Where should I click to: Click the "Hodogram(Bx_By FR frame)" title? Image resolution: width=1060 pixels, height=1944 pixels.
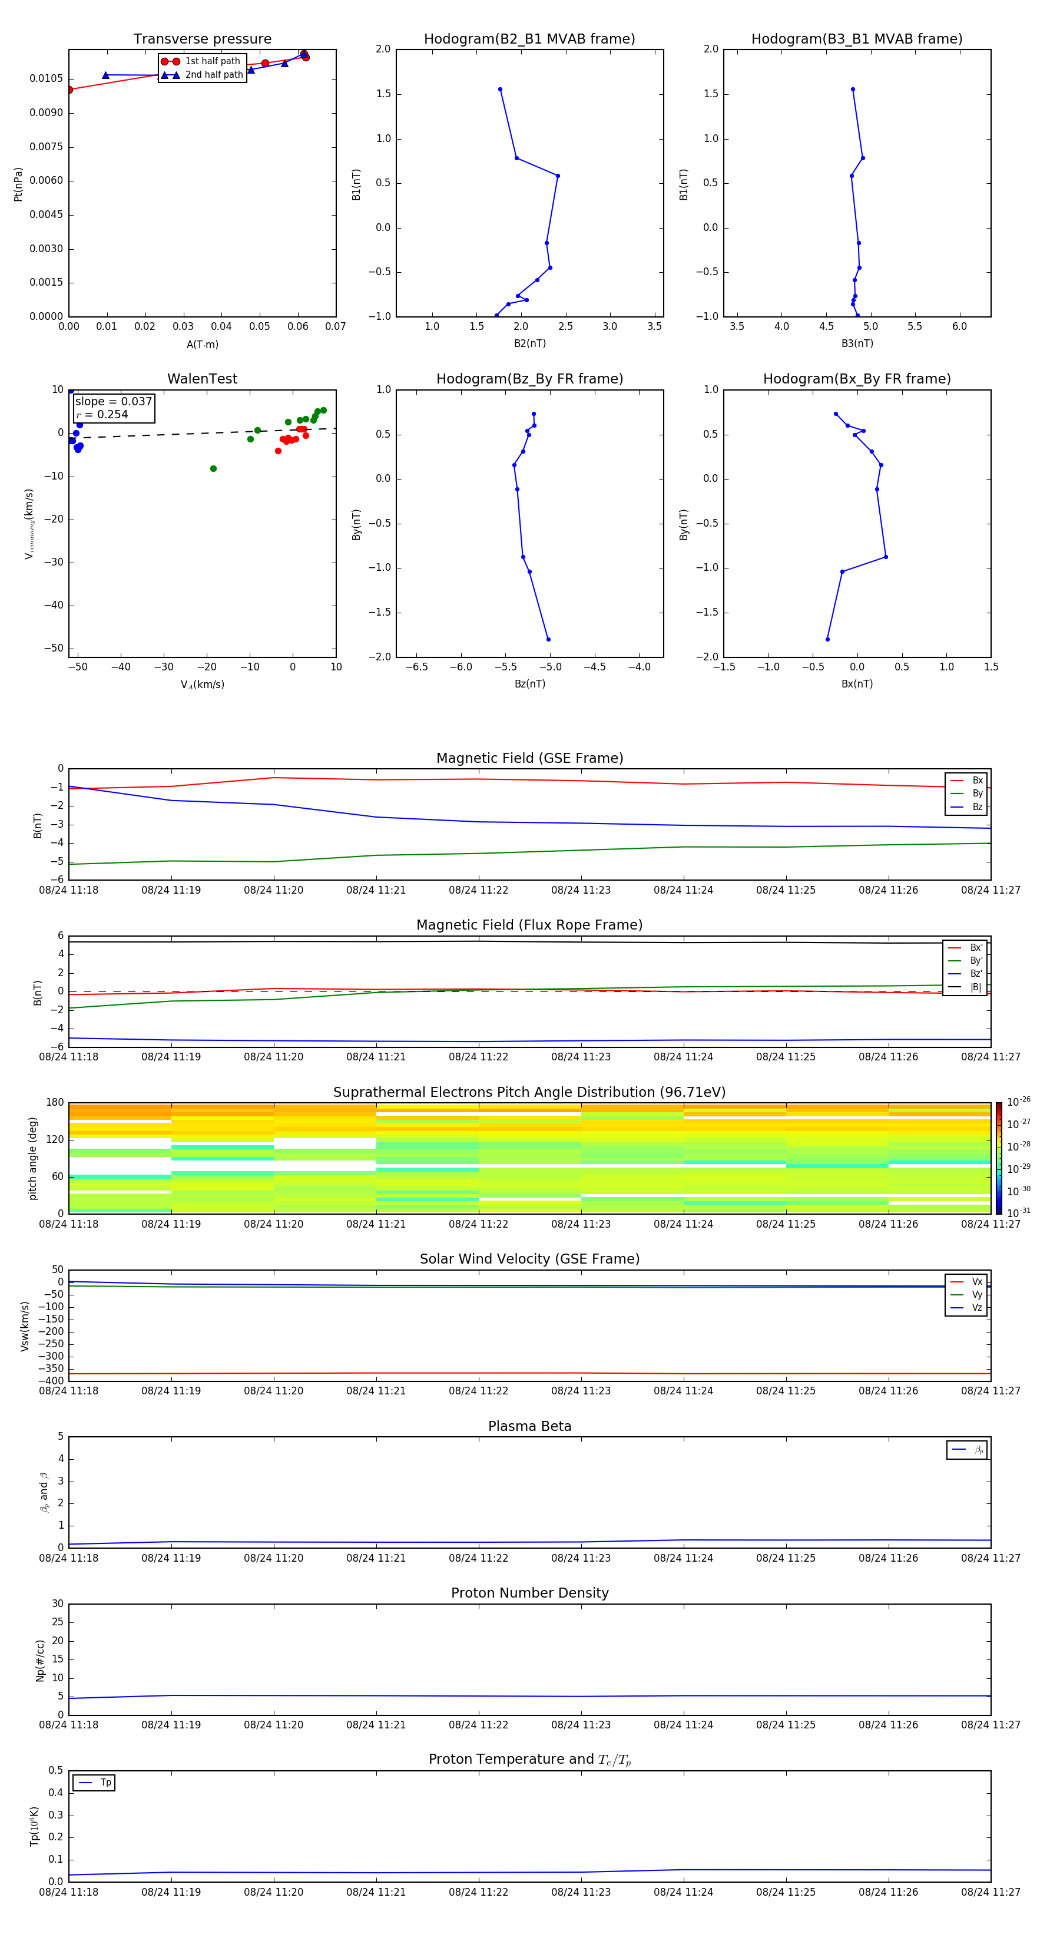pos(856,379)
